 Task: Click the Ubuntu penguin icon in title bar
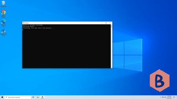tap(24, 23)
